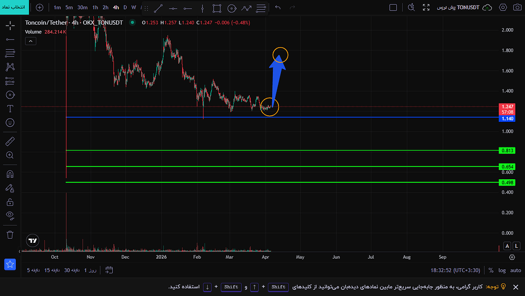The width and height of the screenshot is (525, 296).
Task: Click the blue 1.140 price label
Action: [507, 119]
